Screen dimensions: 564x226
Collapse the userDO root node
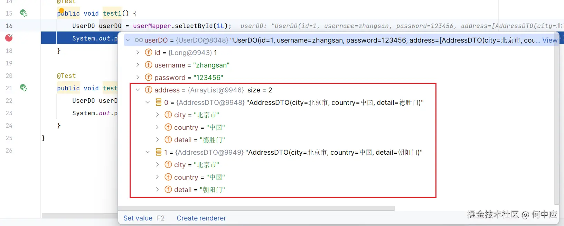tap(128, 40)
